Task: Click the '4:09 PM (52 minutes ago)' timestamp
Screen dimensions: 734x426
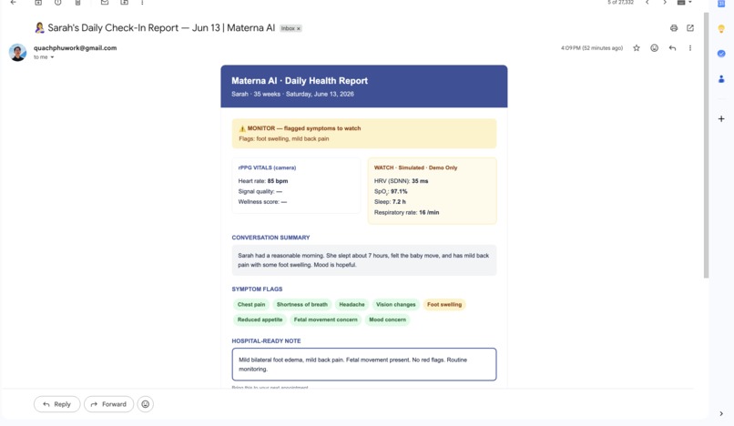Action: pyautogui.click(x=592, y=47)
